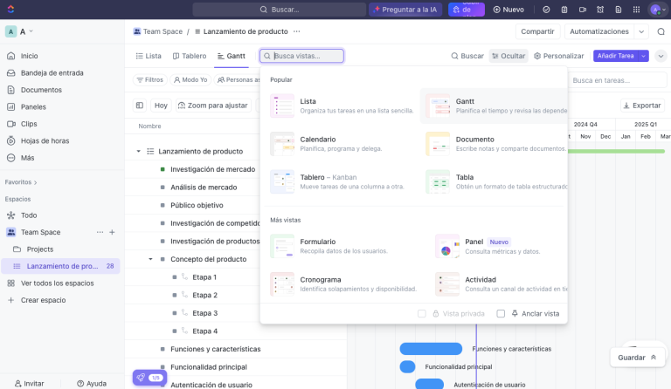Click the Hojas de horas clock icon
The image size is (671, 389).
(x=11, y=141)
